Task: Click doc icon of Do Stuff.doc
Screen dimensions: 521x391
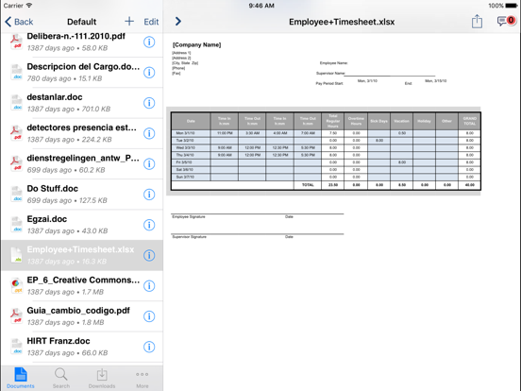Action: pyautogui.click(x=16, y=195)
